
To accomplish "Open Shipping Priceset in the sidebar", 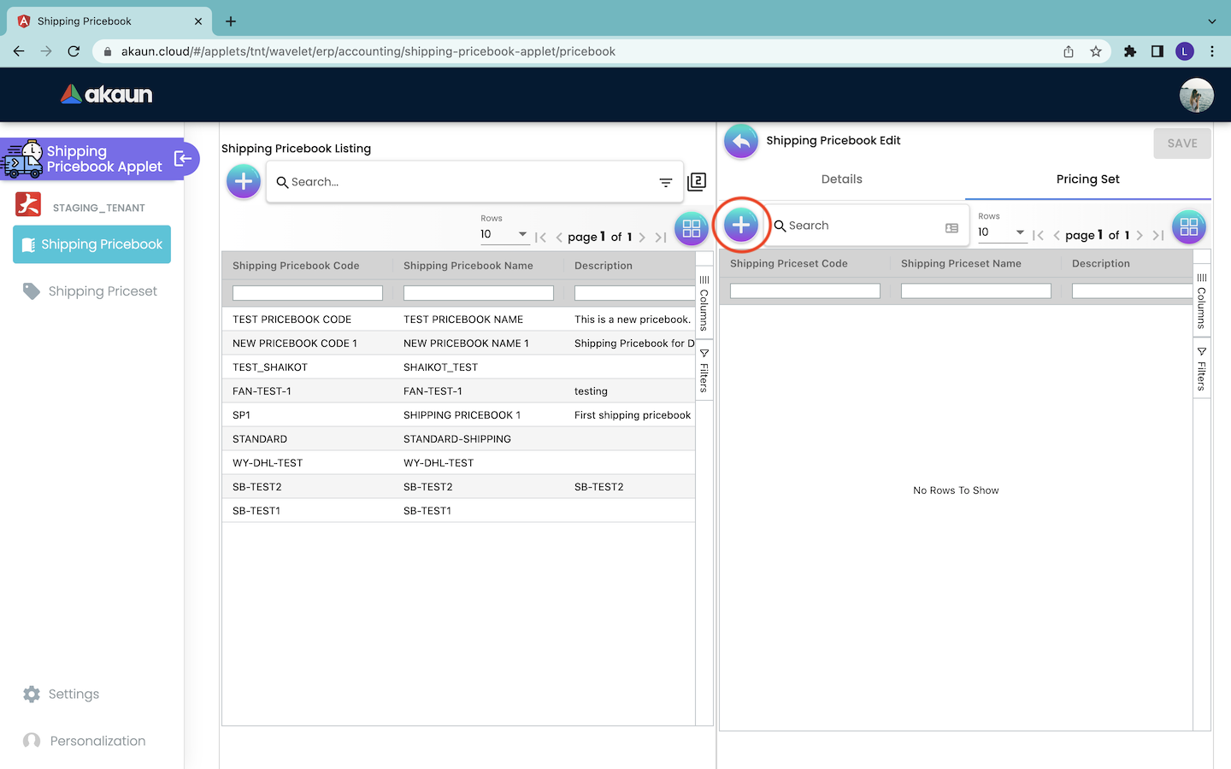I will pyautogui.click(x=103, y=291).
